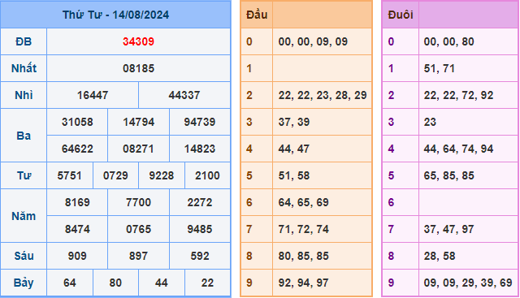Click the Năm number 8169

[x=77, y=202]
